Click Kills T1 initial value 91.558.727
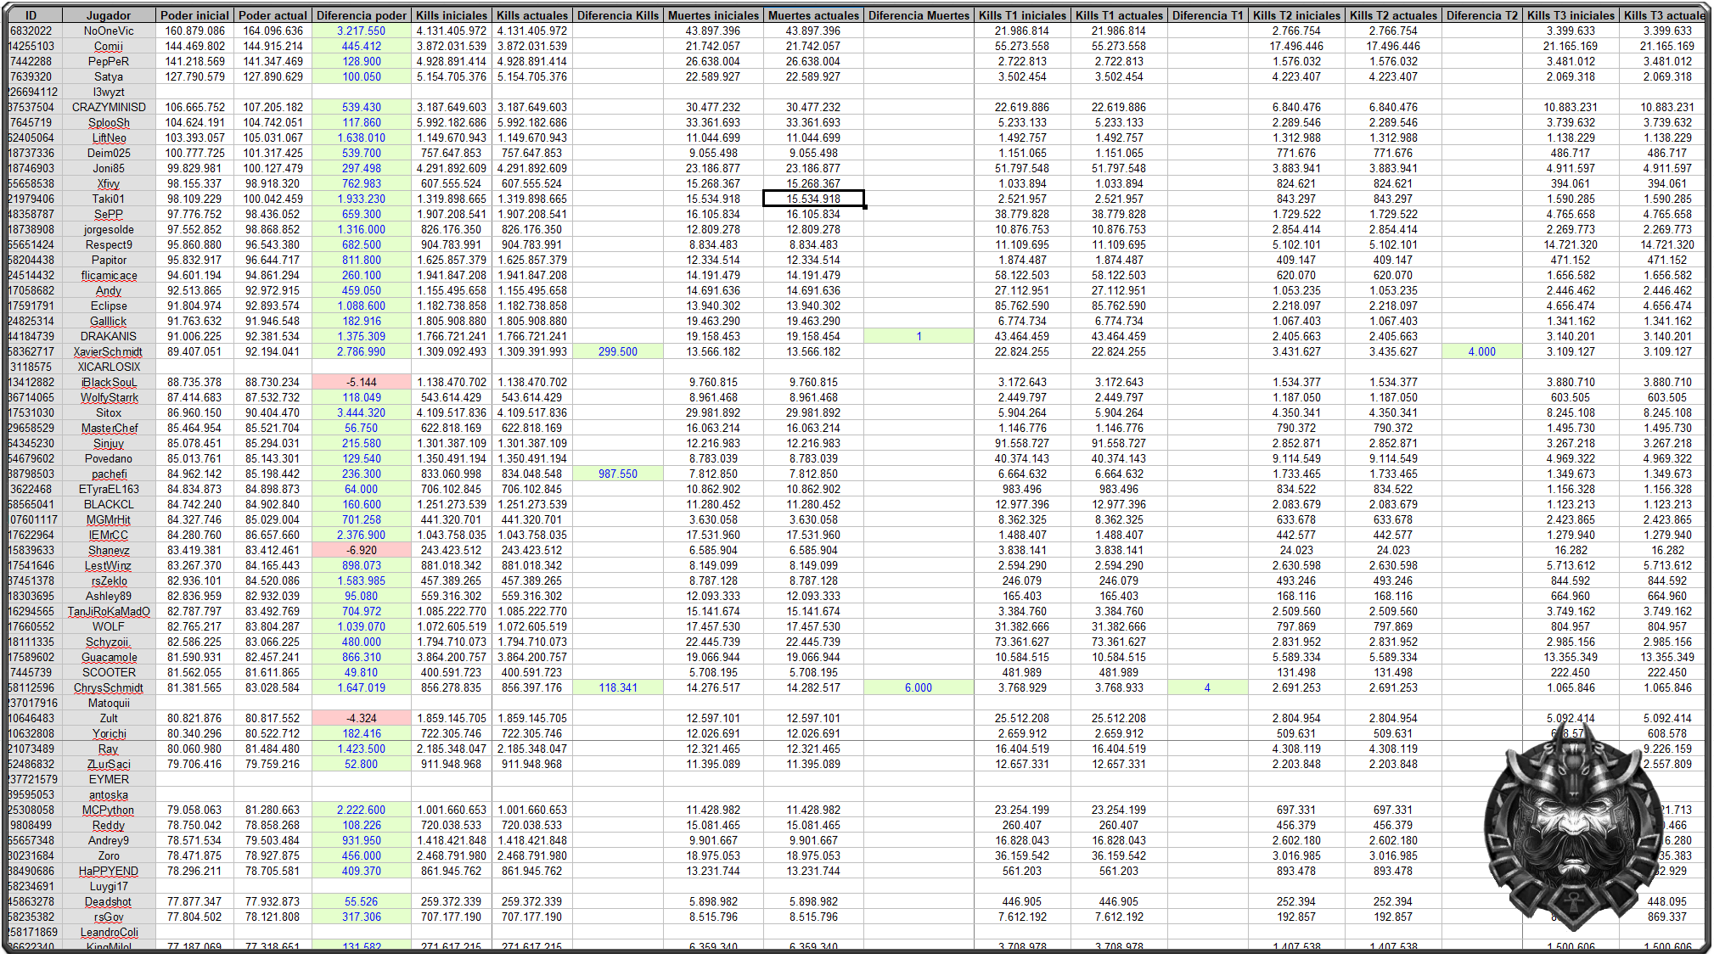This screenshot has height=959, width=1714. pyautogui.click(x=1022, y=443)
